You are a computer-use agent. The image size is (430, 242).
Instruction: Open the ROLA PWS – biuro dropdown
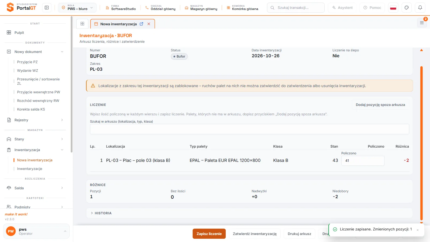tap(77, 8)
